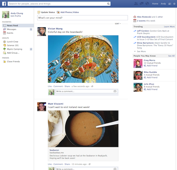Click camera icon in Vivian's comment box
The width and height of the screenshot is (177, 170).
[x=115, y=91]
